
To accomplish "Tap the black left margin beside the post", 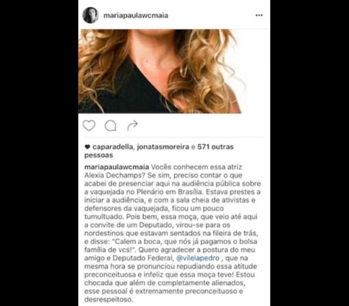I will (39, 153).
